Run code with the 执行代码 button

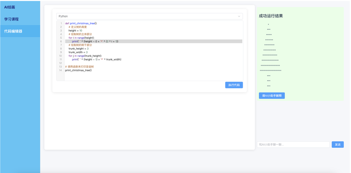pyautogui.click(x=234, y=85)
